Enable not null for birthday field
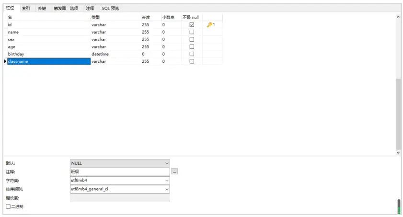This screenshot has height=217, width=403. [192, 54]
